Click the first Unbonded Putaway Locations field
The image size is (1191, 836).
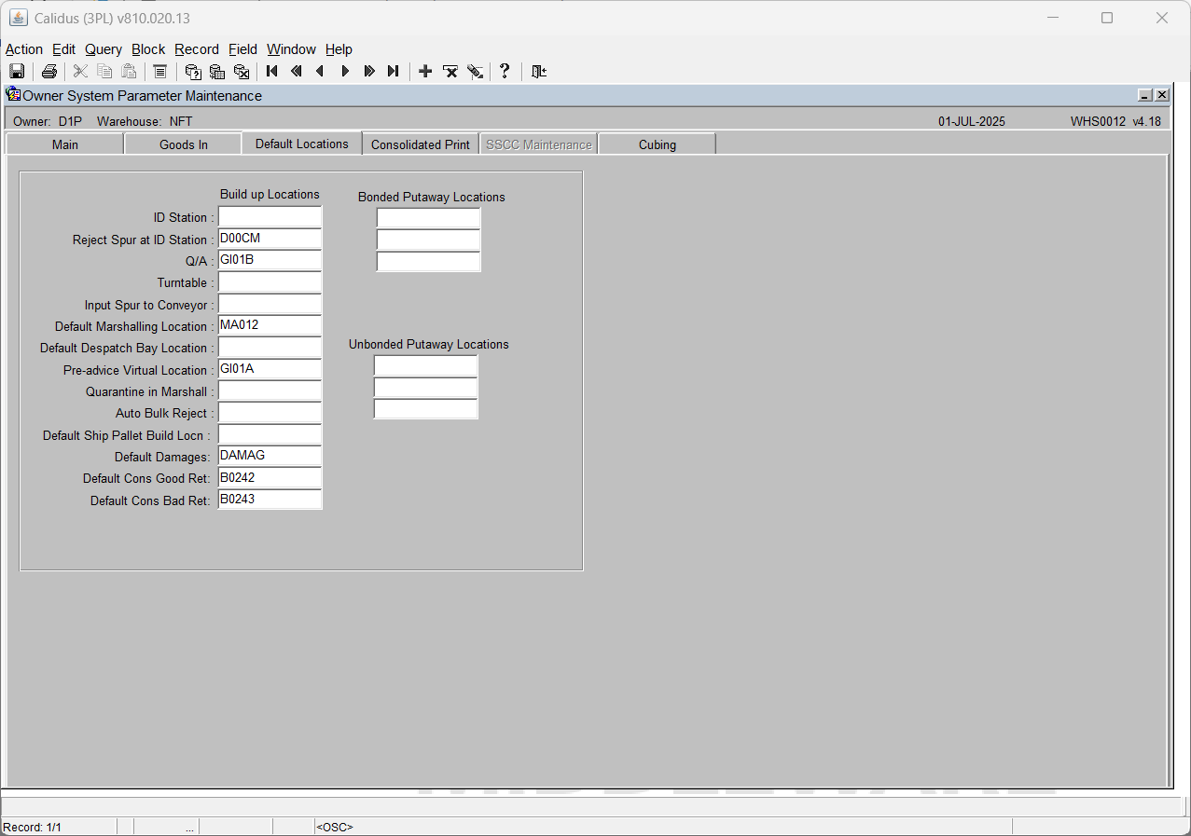425,365
